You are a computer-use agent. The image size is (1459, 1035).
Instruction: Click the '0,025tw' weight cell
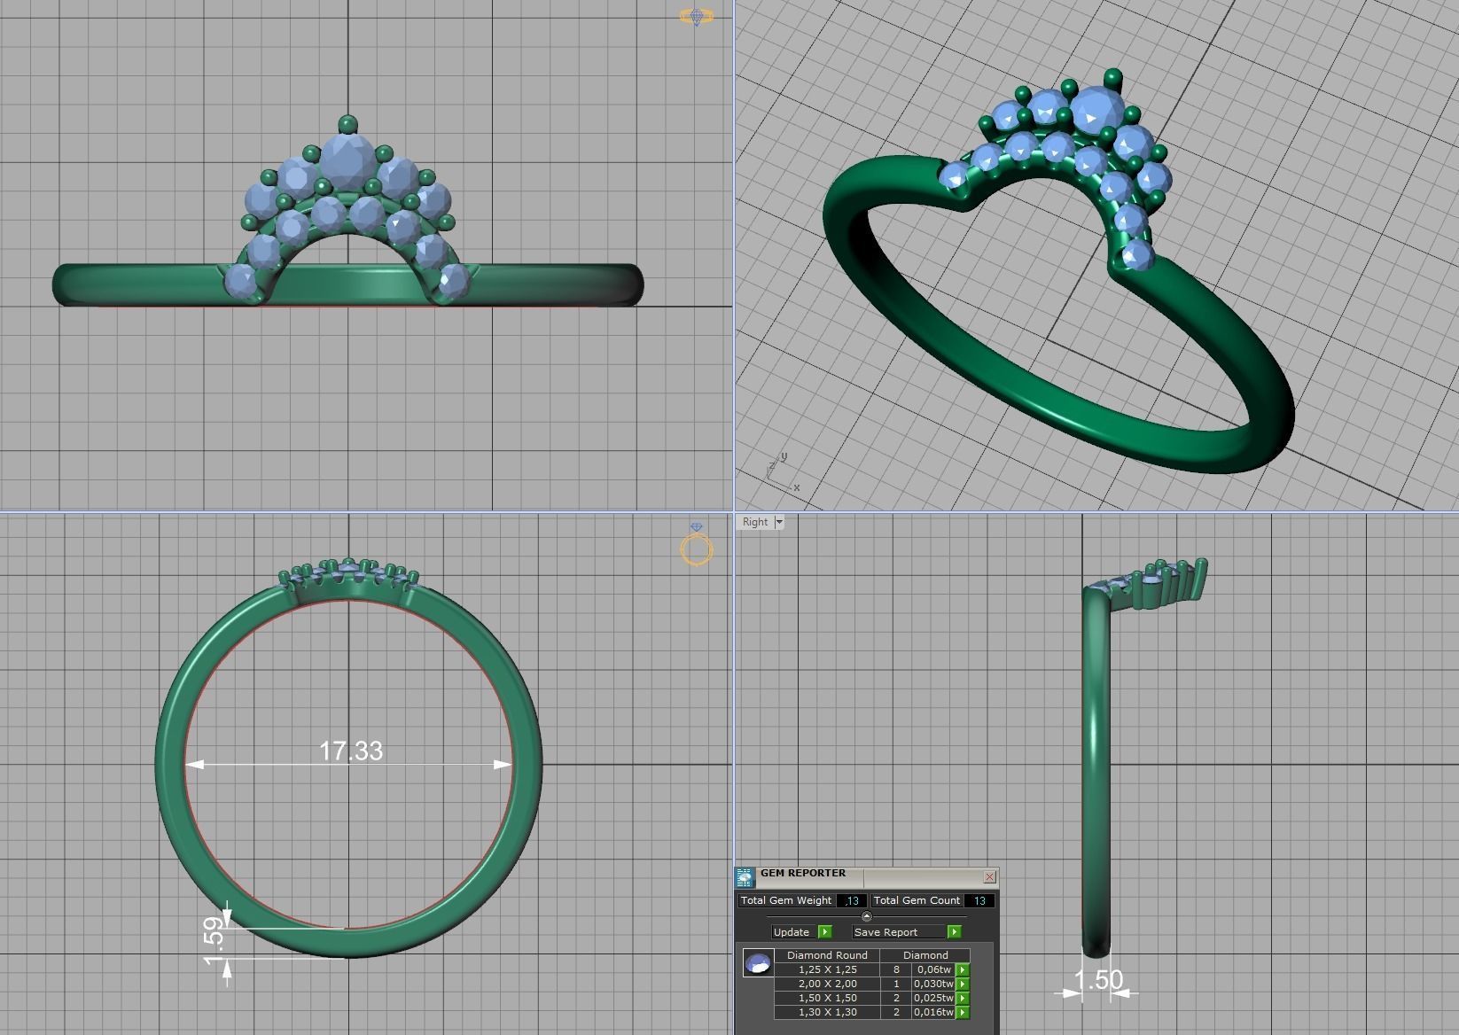(934, 998)
